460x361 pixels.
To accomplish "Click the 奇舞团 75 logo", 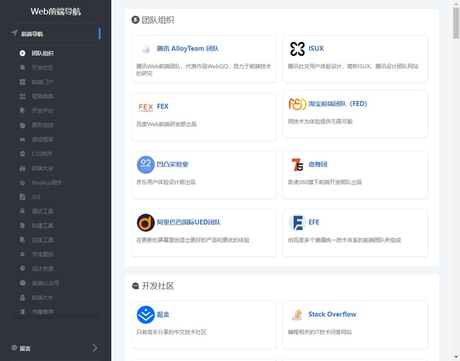I will [x=298, y=165].
